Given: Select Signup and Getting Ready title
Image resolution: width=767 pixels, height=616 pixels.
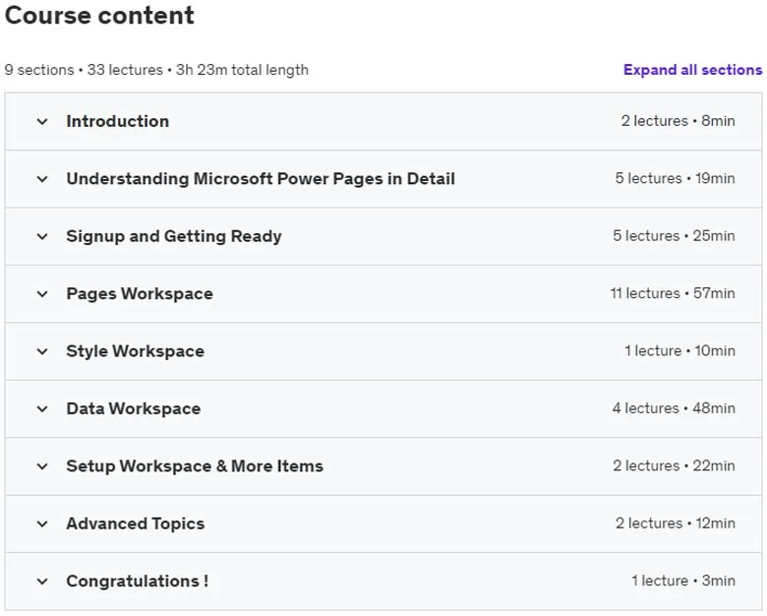Looking at the screenshot, I should (x=174, y=236).
